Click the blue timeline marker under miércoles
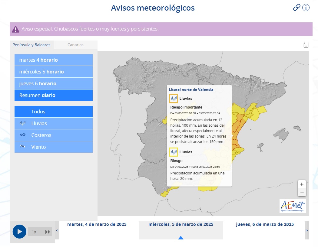318x247 pixels. [x=181, y=238]
